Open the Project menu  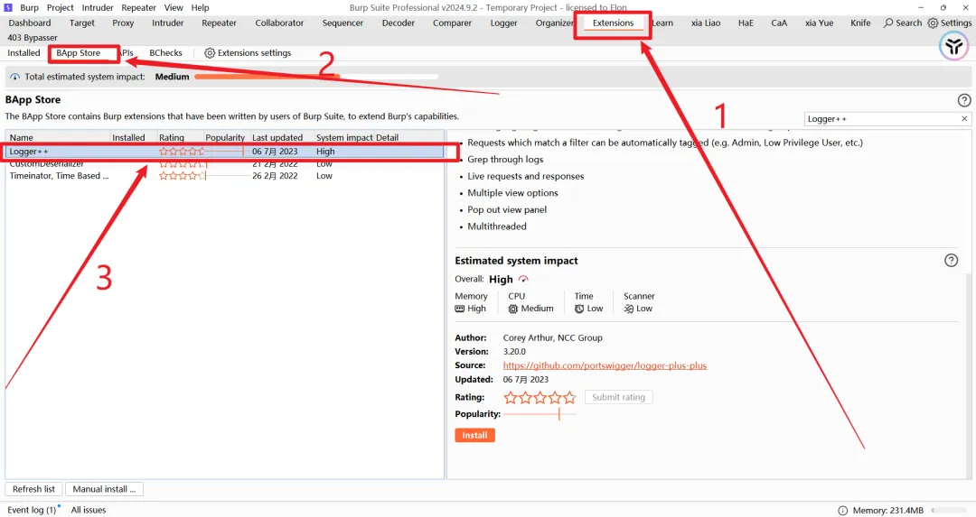61,7
